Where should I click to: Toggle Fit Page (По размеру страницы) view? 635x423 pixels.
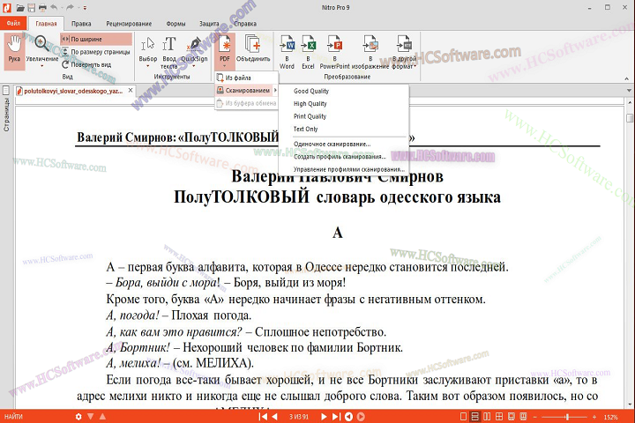(95, 52)
